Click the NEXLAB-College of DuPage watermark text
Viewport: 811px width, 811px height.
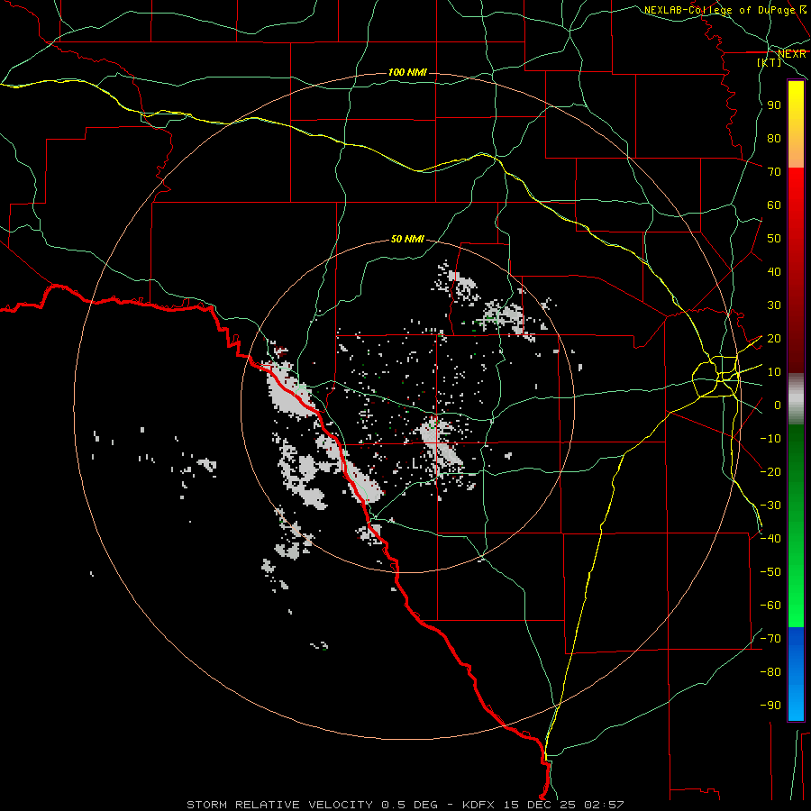click(724, 10)
